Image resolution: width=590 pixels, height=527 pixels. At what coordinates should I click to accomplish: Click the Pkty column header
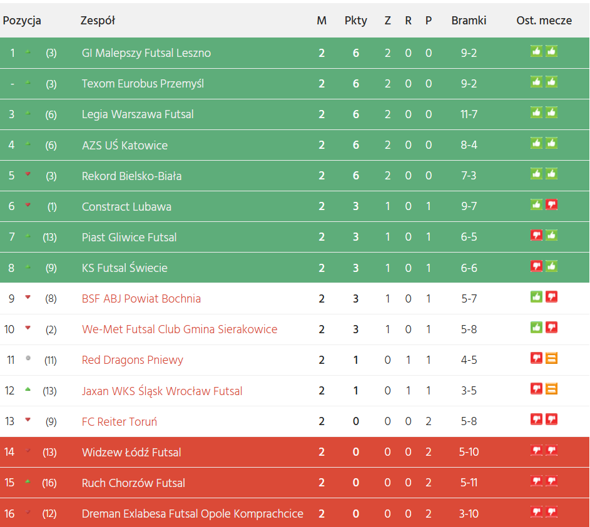click(356, 21)
